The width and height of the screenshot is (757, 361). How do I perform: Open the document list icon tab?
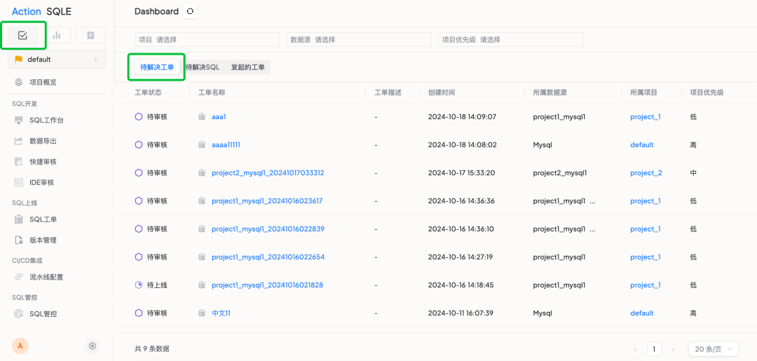point(90,35)
